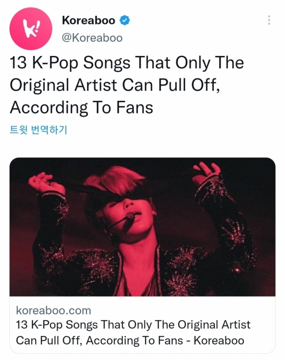This screenshot has height=360, width=285.
Task: Click the blue verified checkmark badge
Action: point(125,20)
